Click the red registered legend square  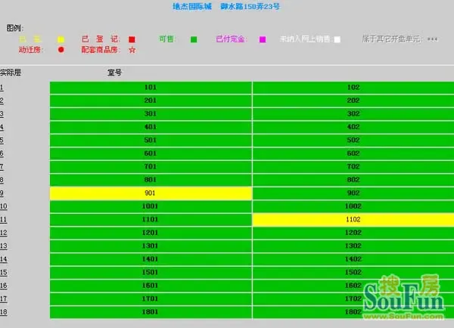(x=132, y=39)
